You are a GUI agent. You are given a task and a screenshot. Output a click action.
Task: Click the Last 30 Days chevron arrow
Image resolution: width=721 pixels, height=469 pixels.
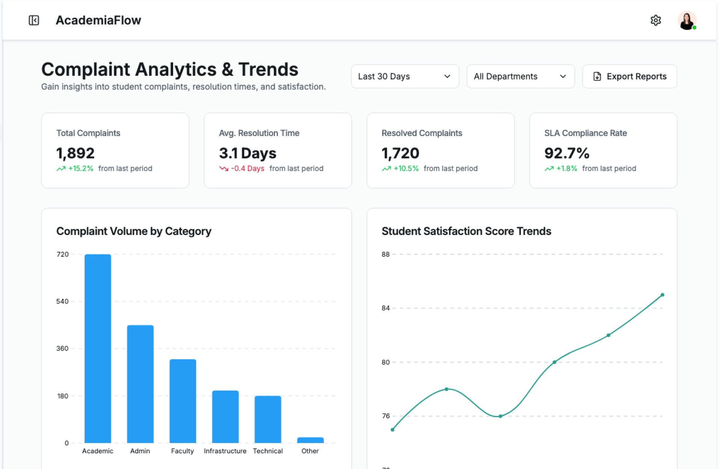click(447, 76)
